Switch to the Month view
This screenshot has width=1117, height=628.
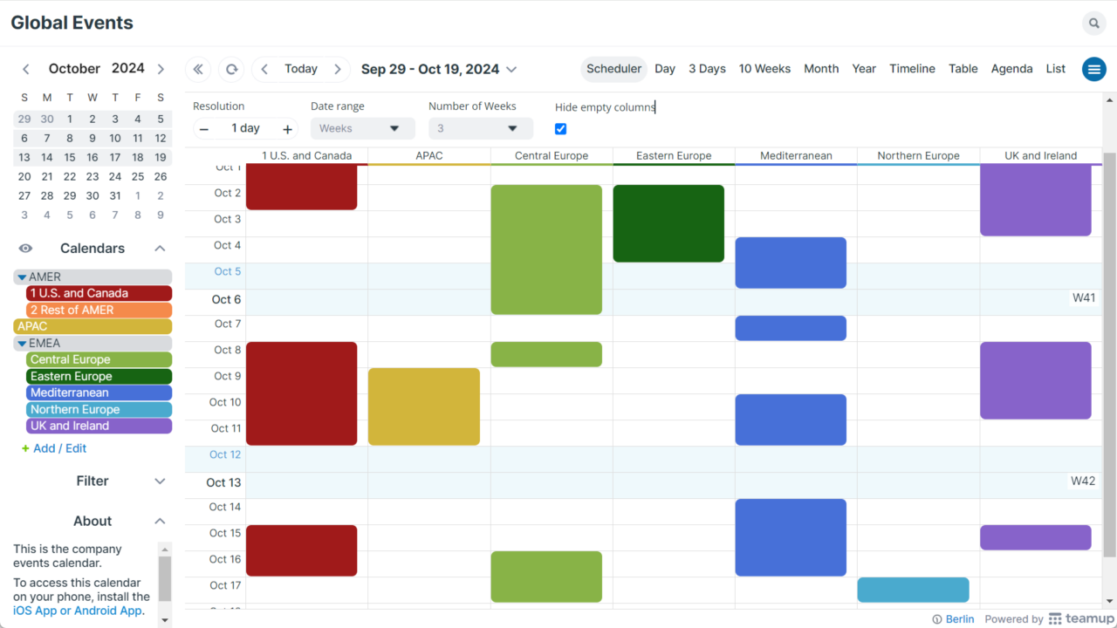click(x=821, y=68)
